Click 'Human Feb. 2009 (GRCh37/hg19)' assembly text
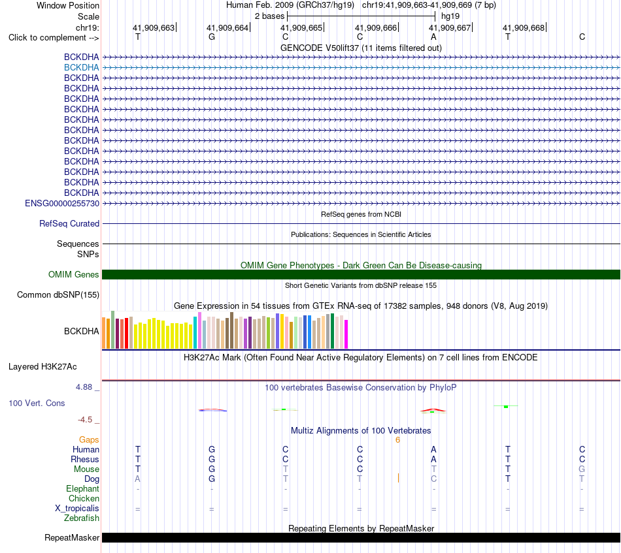 point(290,5)
